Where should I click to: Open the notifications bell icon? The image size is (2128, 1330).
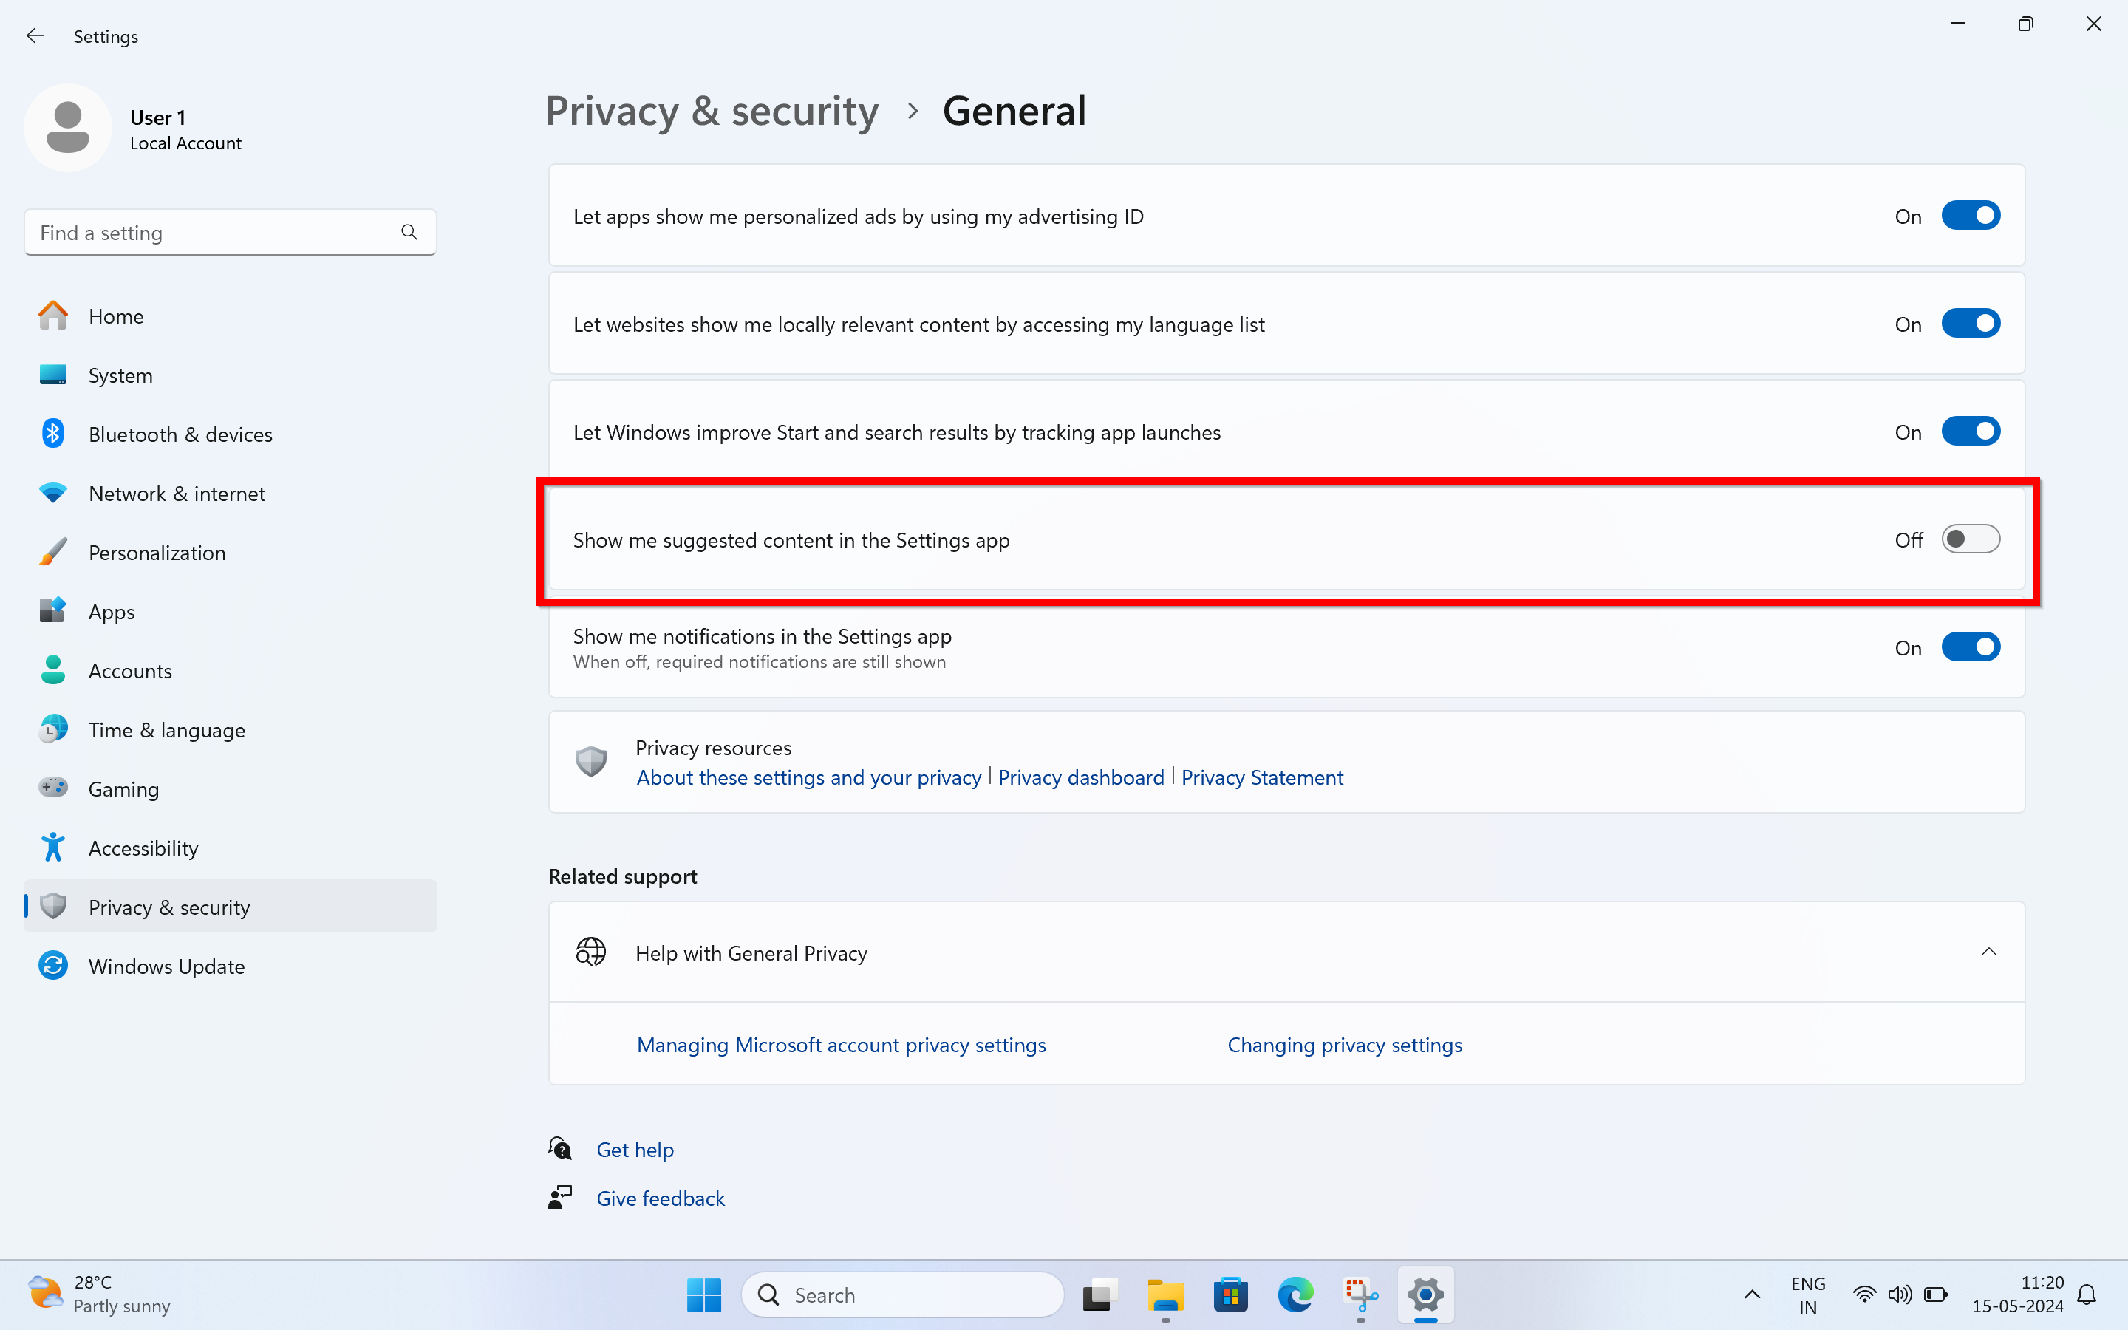2087,1295
